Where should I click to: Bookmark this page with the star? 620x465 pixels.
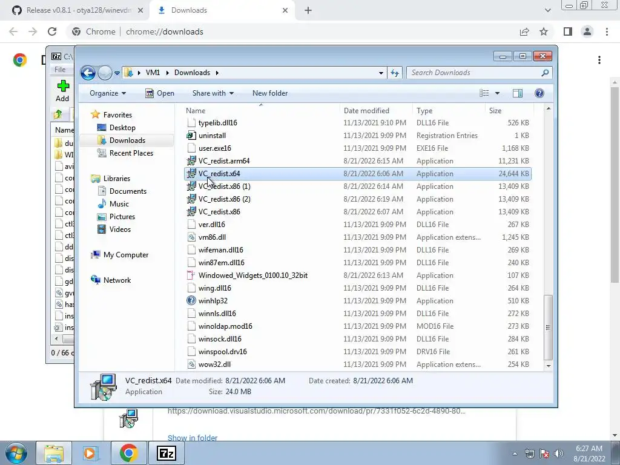pos(544,31)
